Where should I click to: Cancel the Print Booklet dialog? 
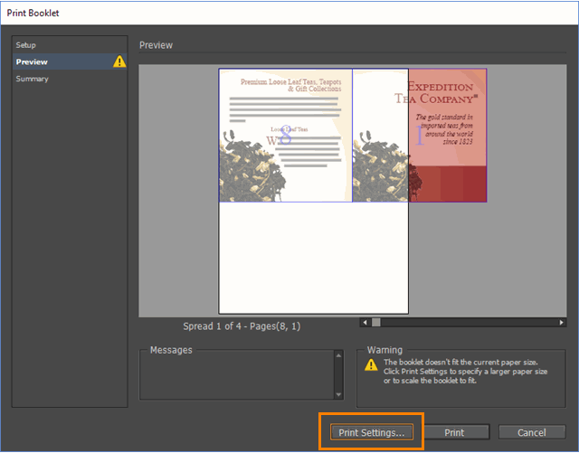(x=531, y=432)
